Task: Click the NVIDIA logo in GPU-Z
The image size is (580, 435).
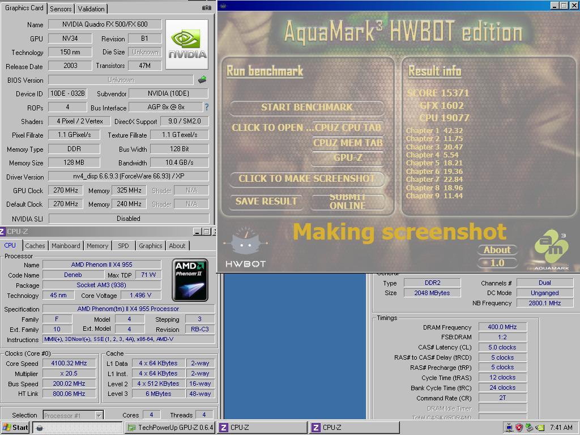Action: (187, 44)
